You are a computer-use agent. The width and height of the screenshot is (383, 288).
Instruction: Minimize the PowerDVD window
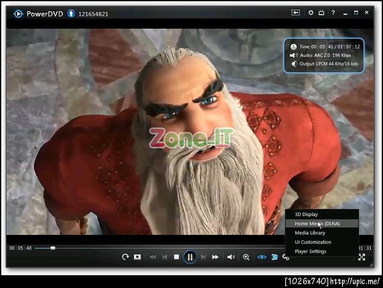point(345,13)
